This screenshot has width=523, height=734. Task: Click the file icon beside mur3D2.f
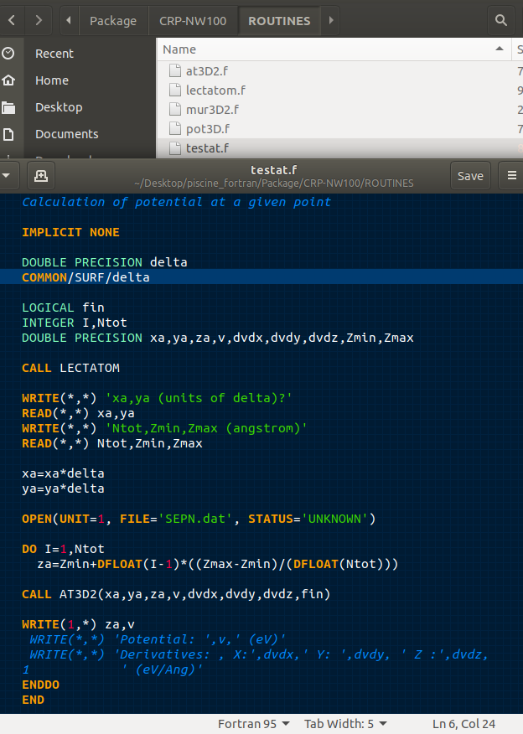174,109
